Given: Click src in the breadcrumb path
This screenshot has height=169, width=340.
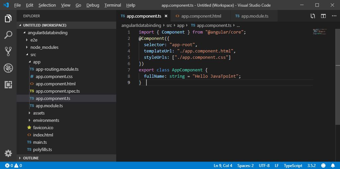Looking at the screenshot, I should (x=169, y=25).
